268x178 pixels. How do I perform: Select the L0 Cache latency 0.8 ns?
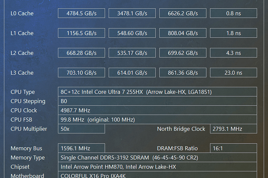233,13
